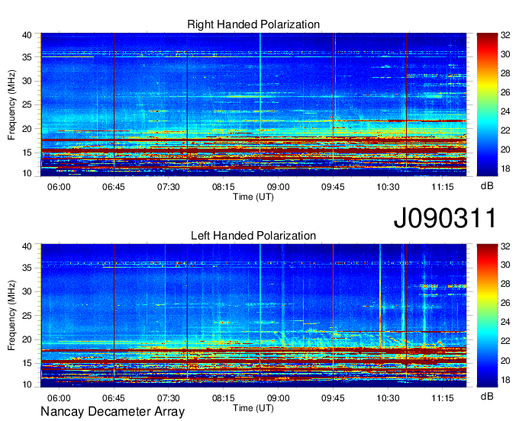Image resolution: width=519 pixels, height=421 pixels.
Task: Click the 10 MHz tick of Left Handed plot
Action: [27, 384]
